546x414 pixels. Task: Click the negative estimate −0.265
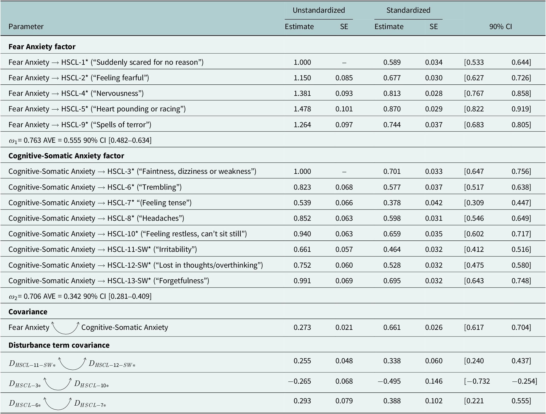click(300, 381)
